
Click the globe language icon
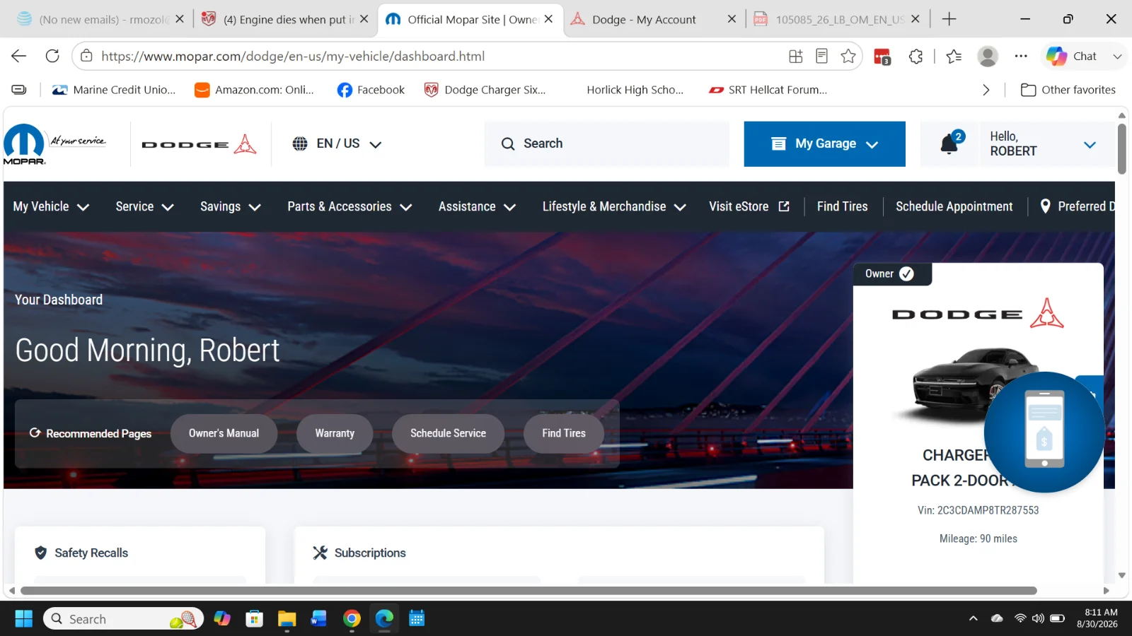point(300,143)
